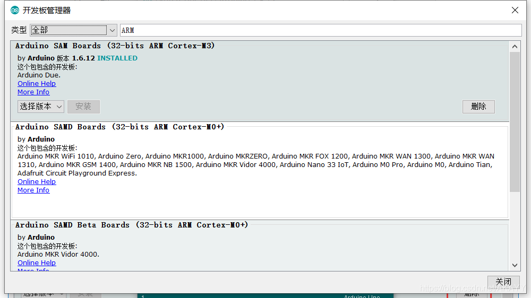Click the vertical scrollbar thumb

click(x=515, y=122)
